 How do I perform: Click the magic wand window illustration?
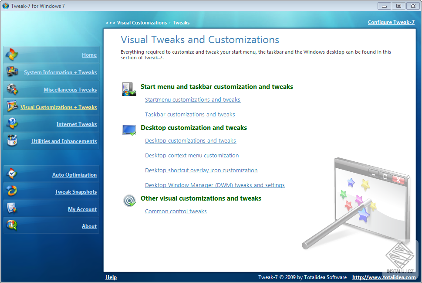click(x=356, y=203)
